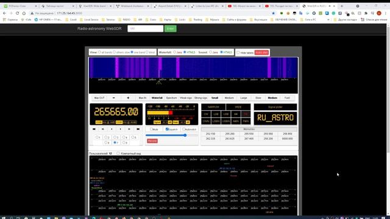Enable the Autonotch checkbox
The image size is (390, 219).
pos(183,129)
